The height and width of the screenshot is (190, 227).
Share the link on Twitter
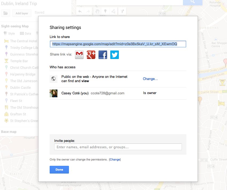[x=114, y=55]
